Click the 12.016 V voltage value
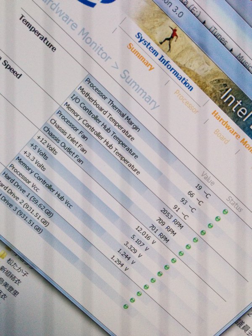Image resolution: width=252 pixels, height=336 pixels. click(x=146, y=235)
